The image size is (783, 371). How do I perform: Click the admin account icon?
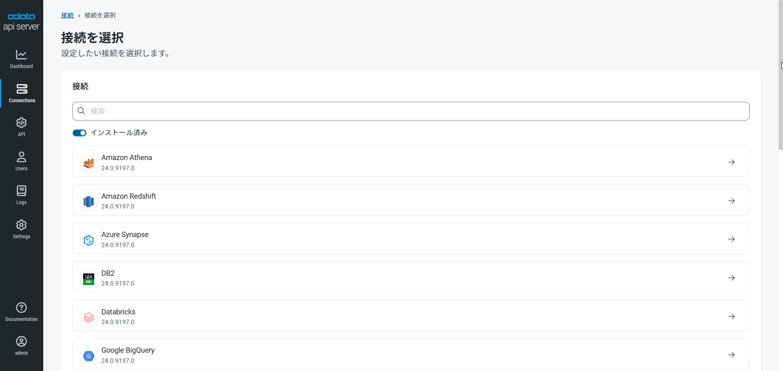[21, 342]
